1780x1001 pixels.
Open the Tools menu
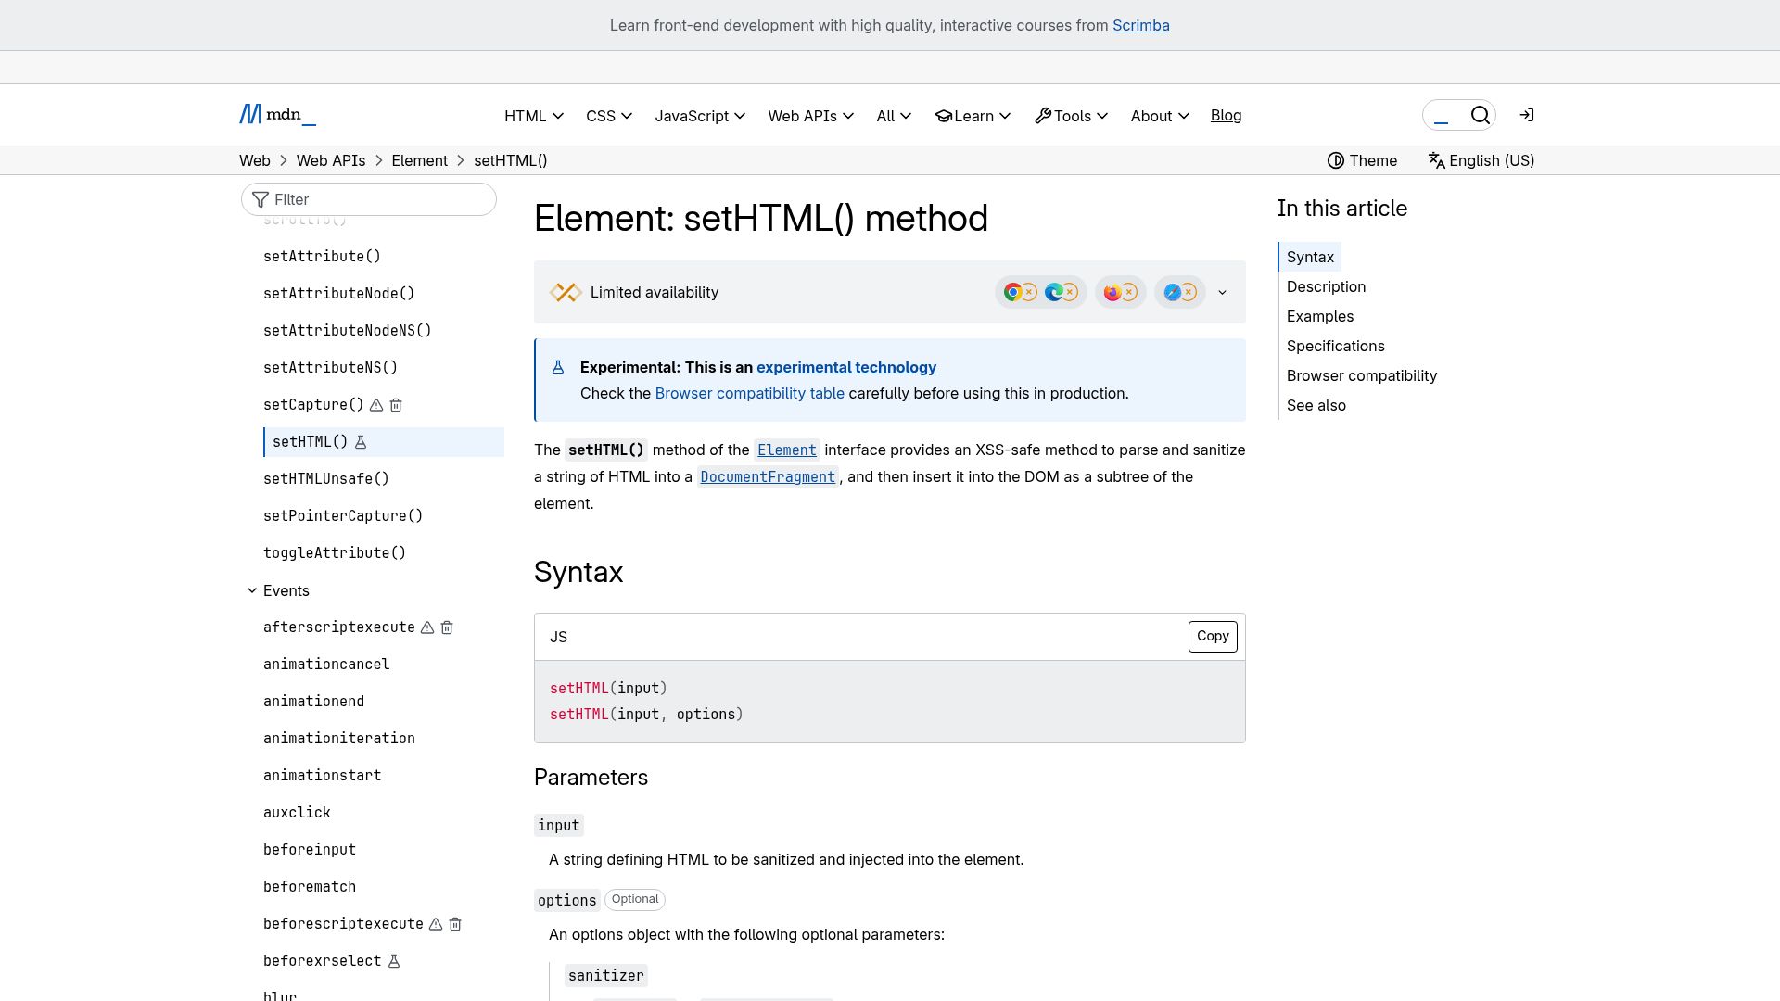[x=1071, y=116]
